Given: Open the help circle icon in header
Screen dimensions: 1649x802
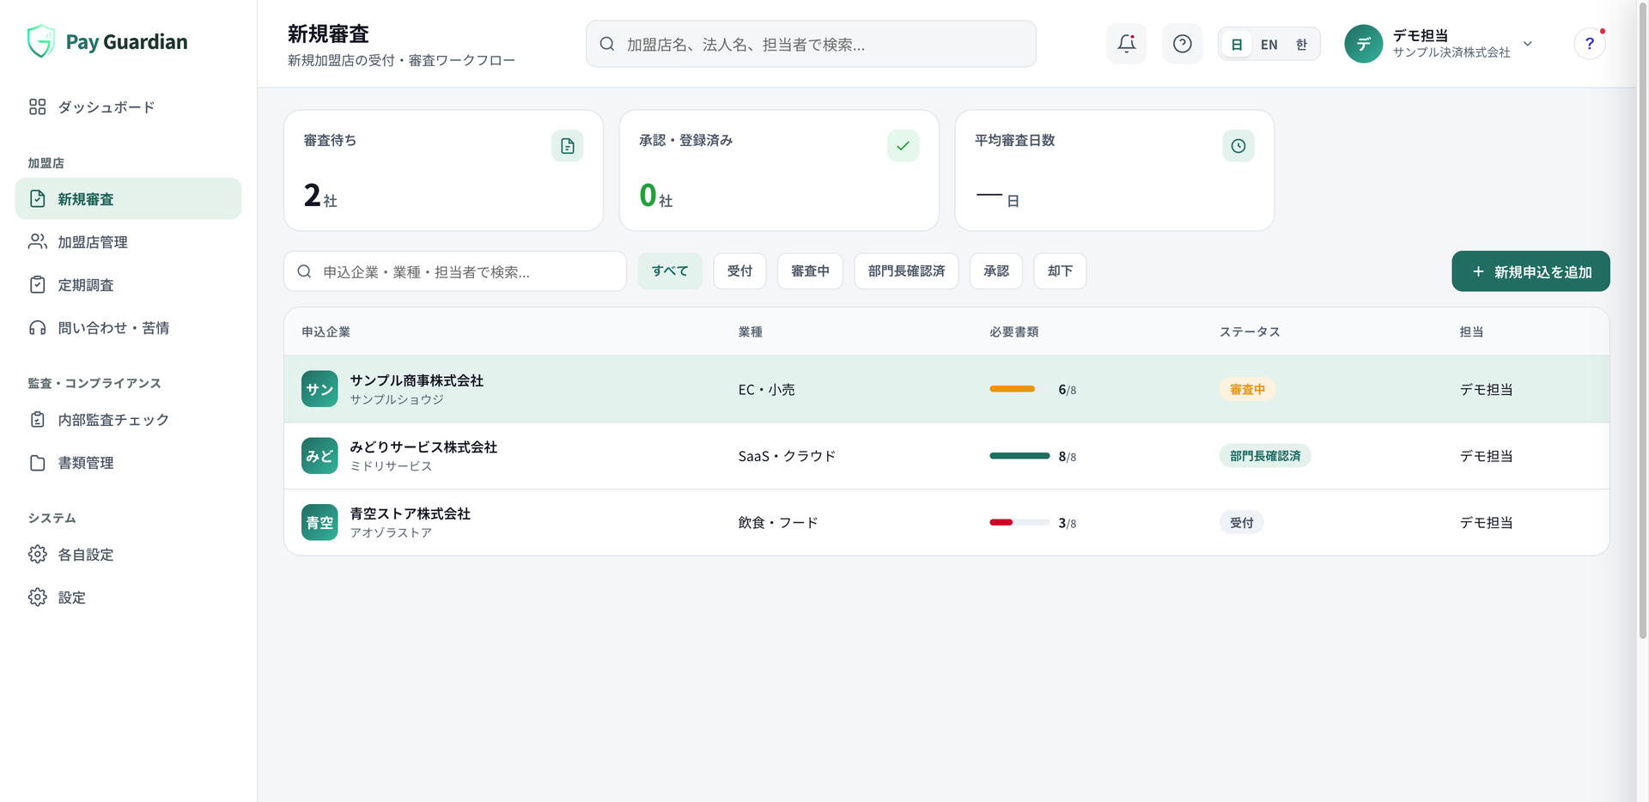Looking at the screenshot, I should coord(1182,44).
